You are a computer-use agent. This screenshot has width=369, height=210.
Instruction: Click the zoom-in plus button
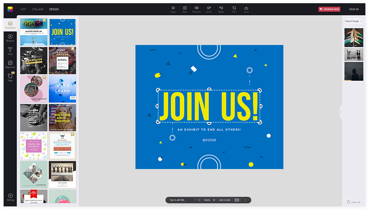pyautogui.click(x=214, y=200)
